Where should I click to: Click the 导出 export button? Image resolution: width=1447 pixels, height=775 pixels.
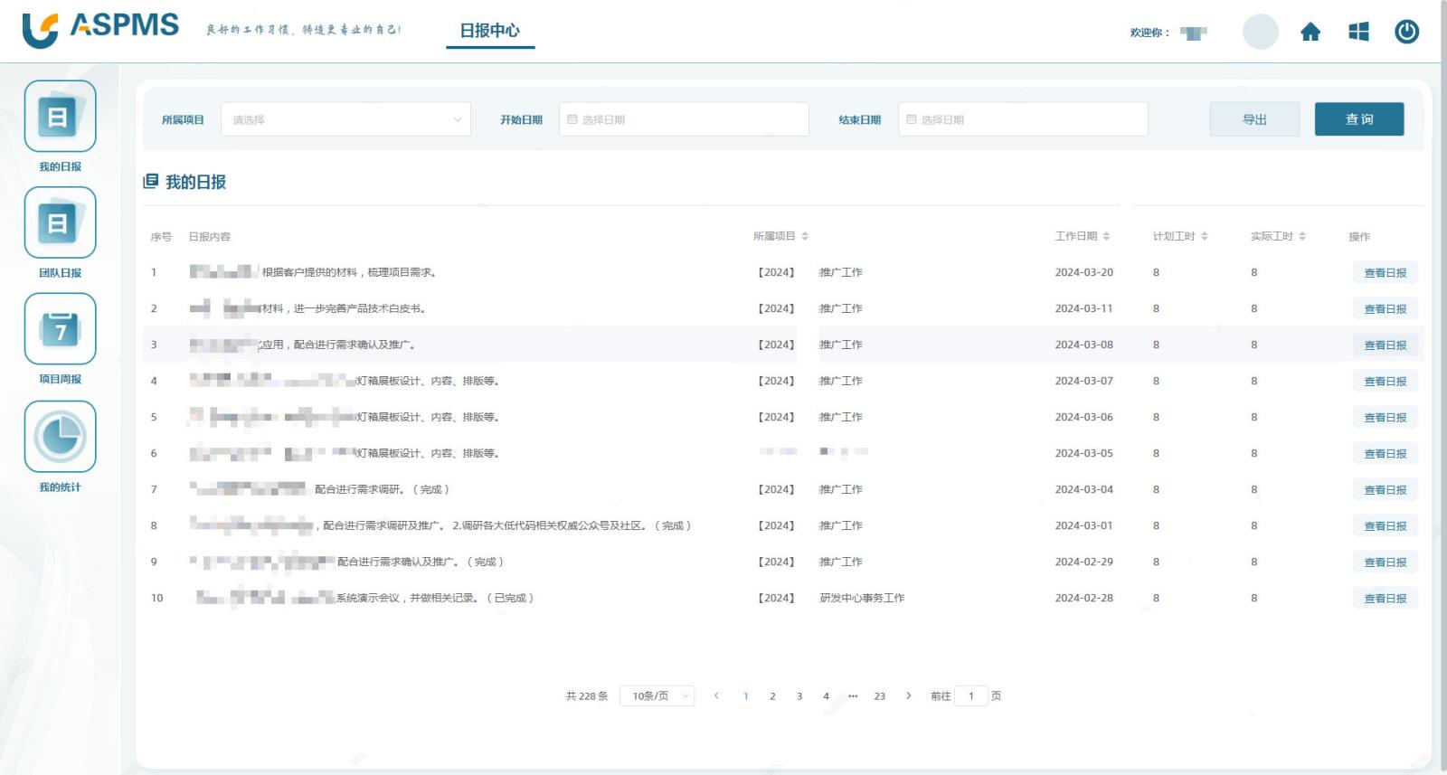[x=1254, y=119]
